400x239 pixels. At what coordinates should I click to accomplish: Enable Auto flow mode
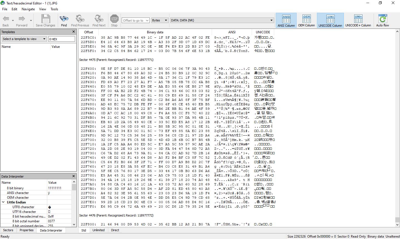[x=382, y=20]
